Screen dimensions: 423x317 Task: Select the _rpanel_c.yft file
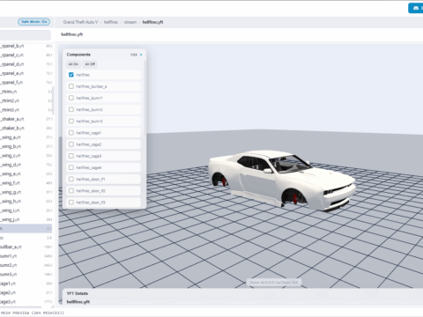[26, 55]
